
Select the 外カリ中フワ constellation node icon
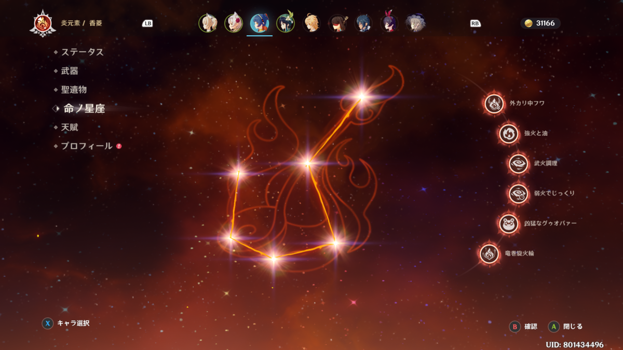coord(494,103)
